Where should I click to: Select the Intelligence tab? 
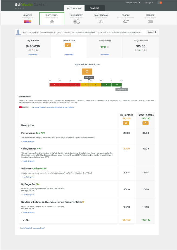tap(74, 8)
